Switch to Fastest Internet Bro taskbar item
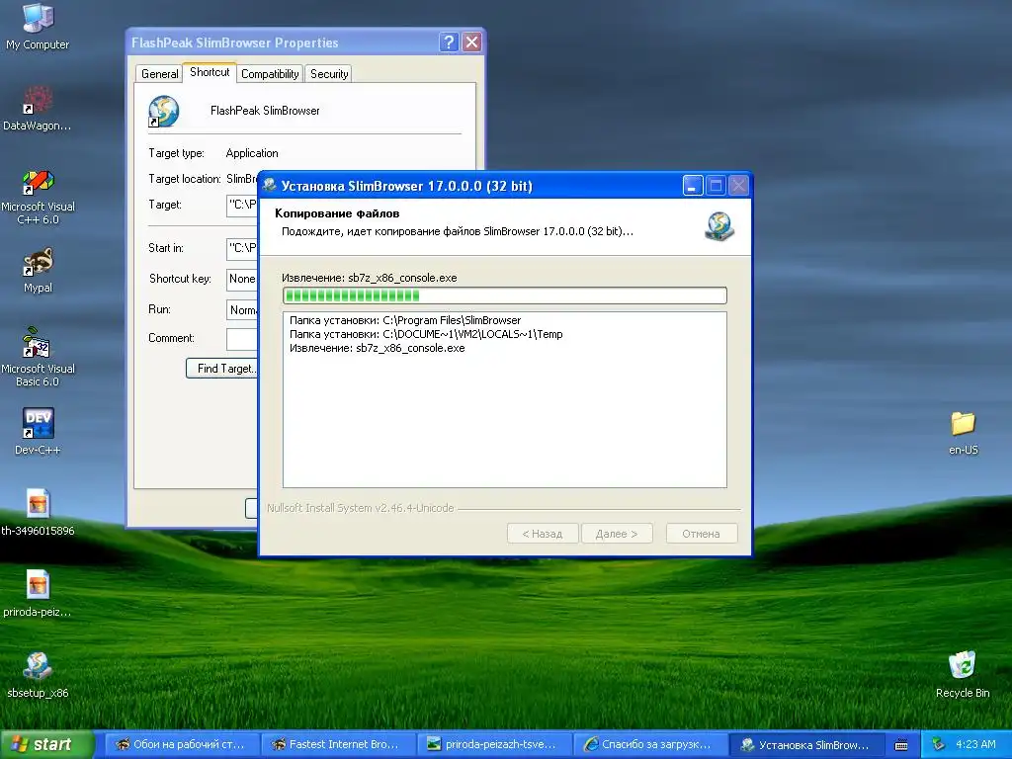The image size is (1012, 759). (338, 745)
